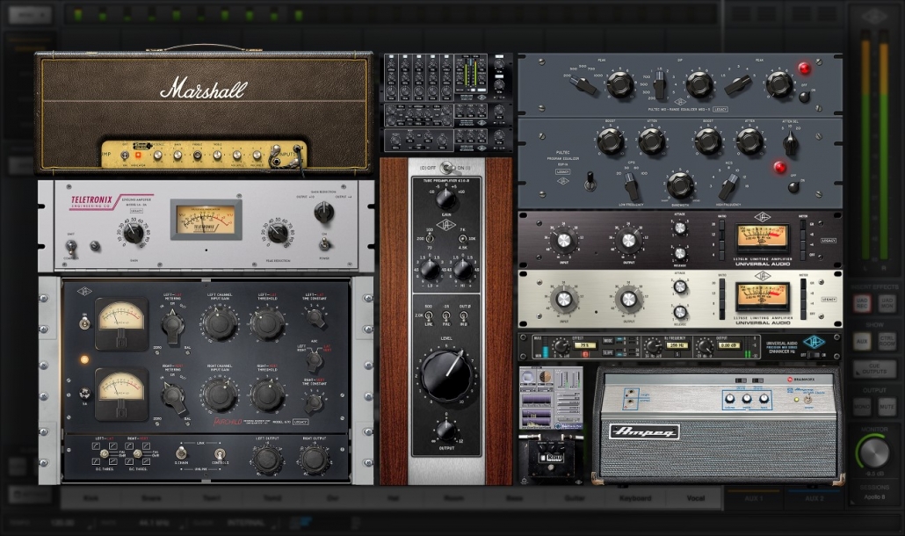Click the black 1176LN Ratio buttons

(721, 238)
